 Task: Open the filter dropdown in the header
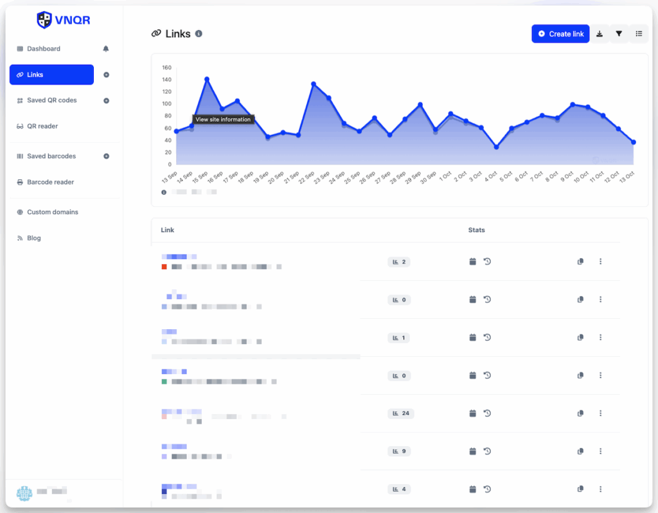click(619, 34)
